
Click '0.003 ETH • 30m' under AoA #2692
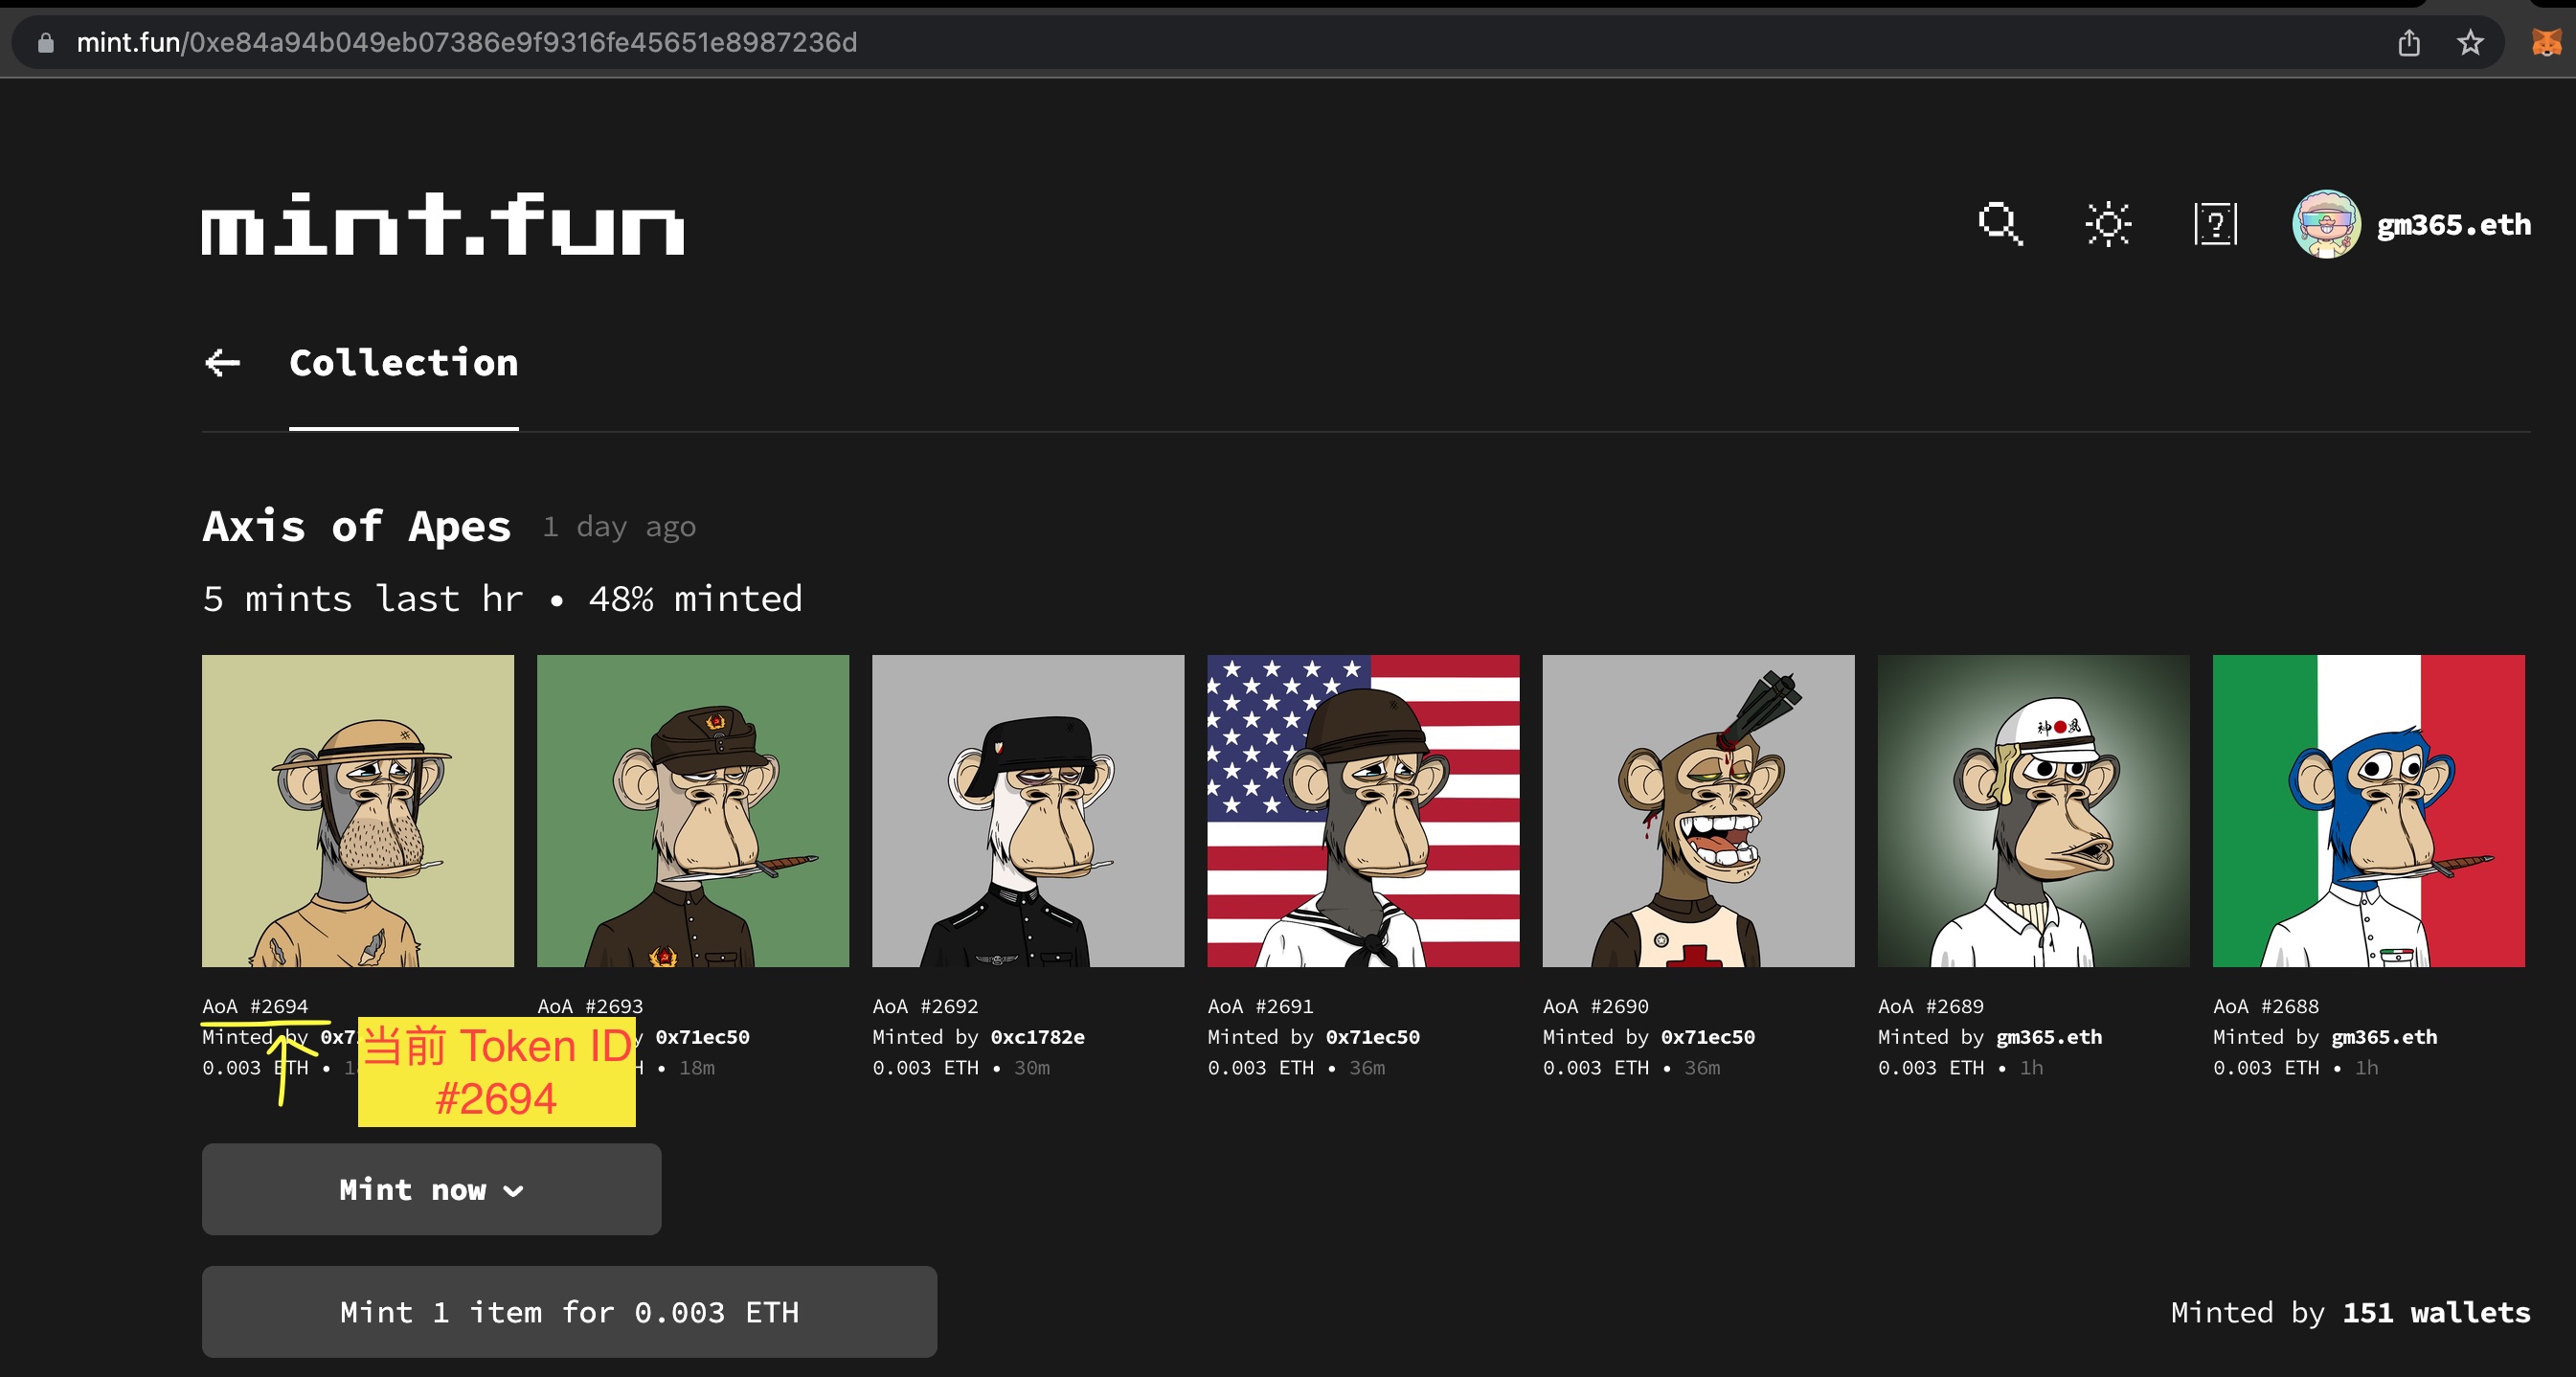click(x=961, y=1067)
